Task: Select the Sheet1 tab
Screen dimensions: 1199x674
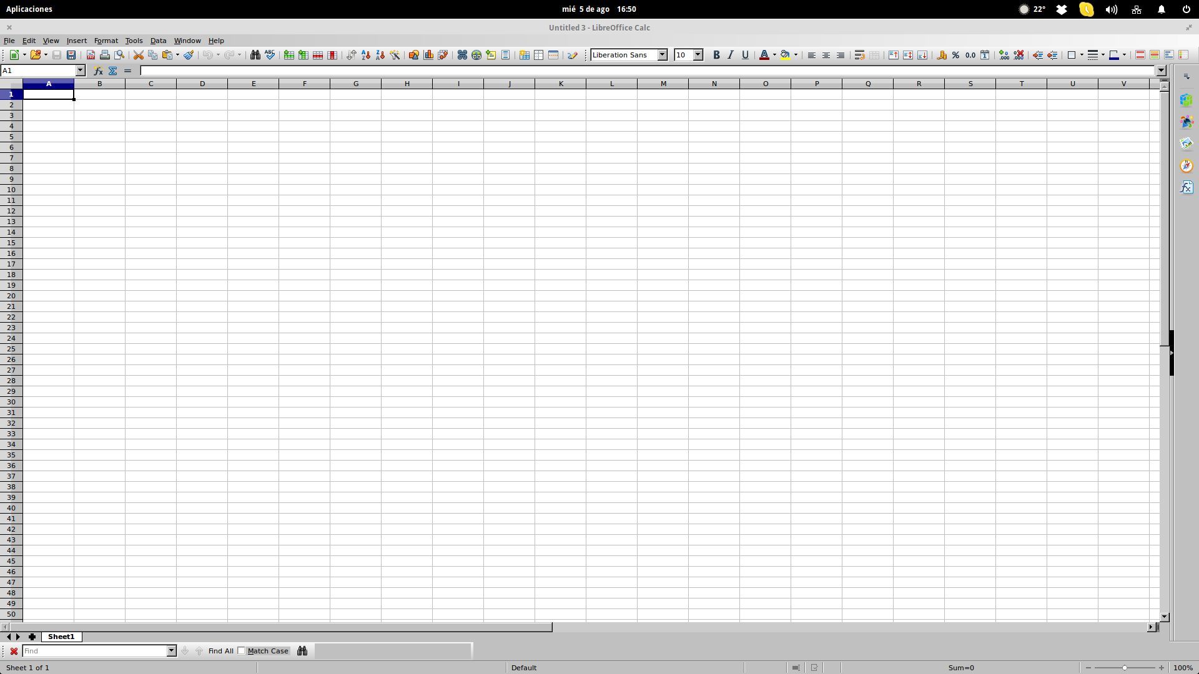Action: tap(61, 637)
